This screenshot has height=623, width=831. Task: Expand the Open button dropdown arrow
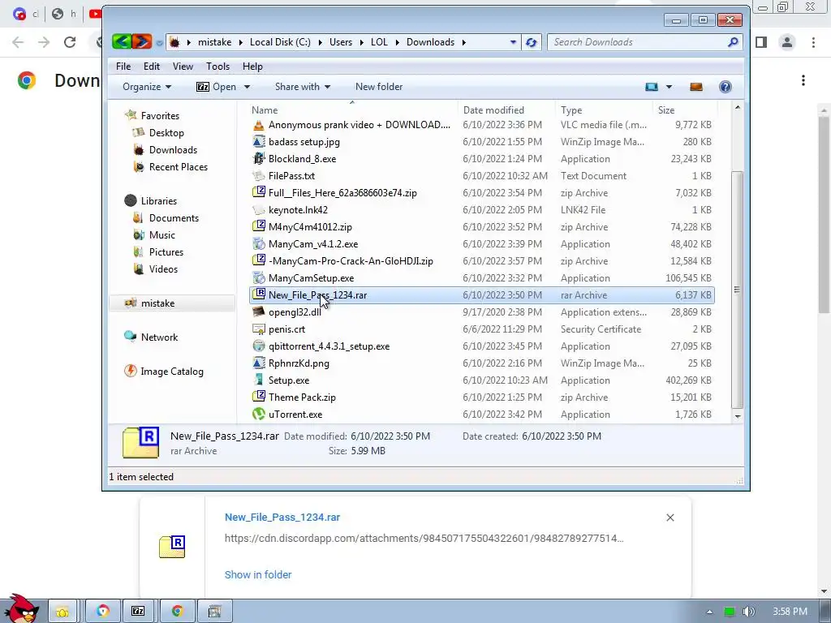tap(247, 87)
